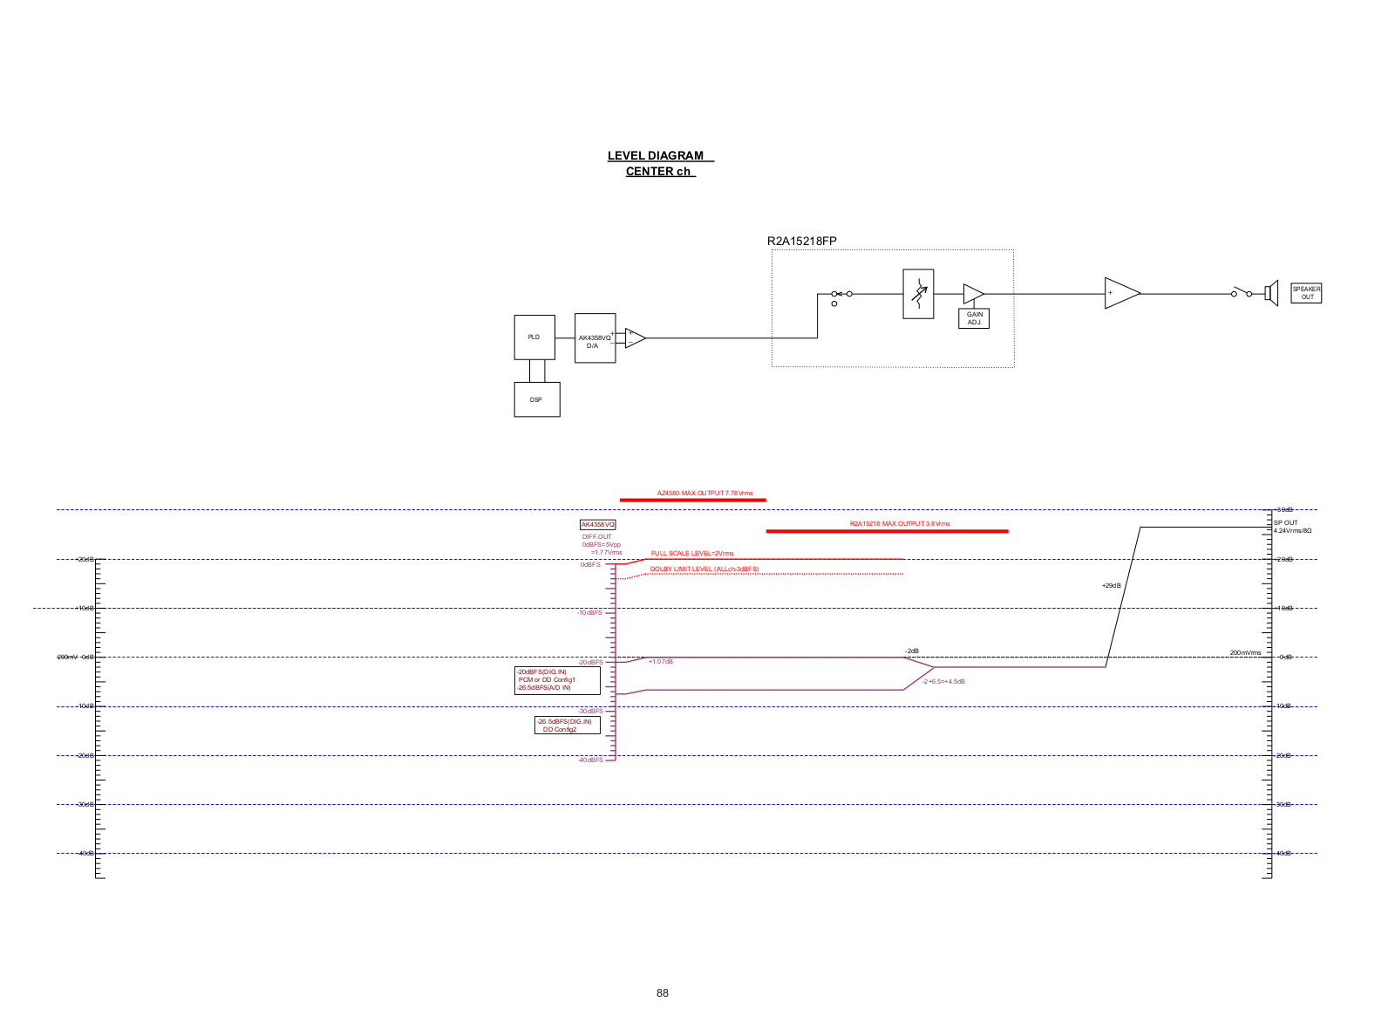Click the -20dBFS(DIG.IN) PCM or DD Config1 box

point(557,680)
